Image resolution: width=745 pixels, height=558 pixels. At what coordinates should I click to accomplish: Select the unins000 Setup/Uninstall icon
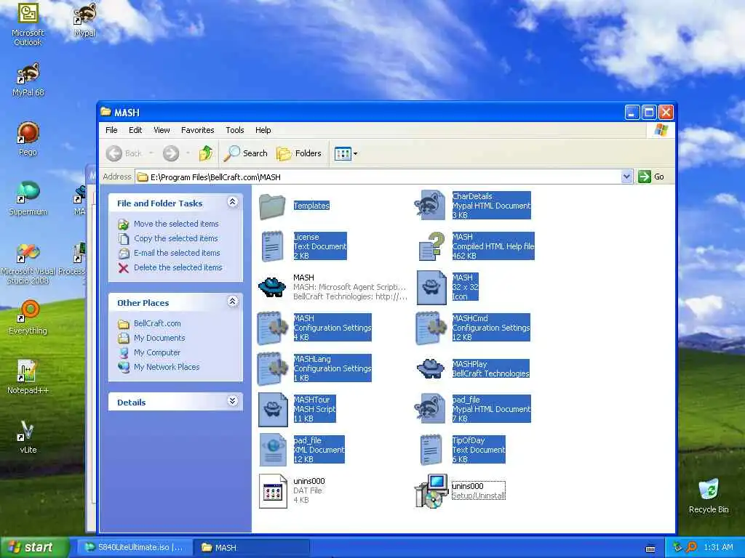coord(431,490)
